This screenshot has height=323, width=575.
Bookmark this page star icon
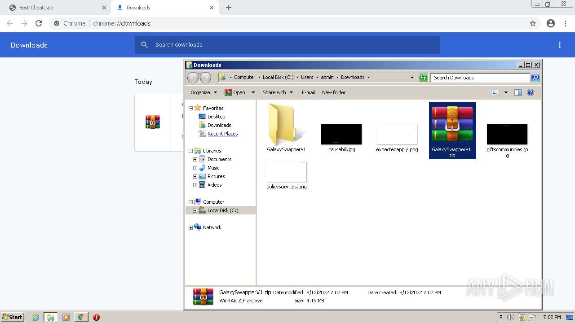click(x=533, y=23)
